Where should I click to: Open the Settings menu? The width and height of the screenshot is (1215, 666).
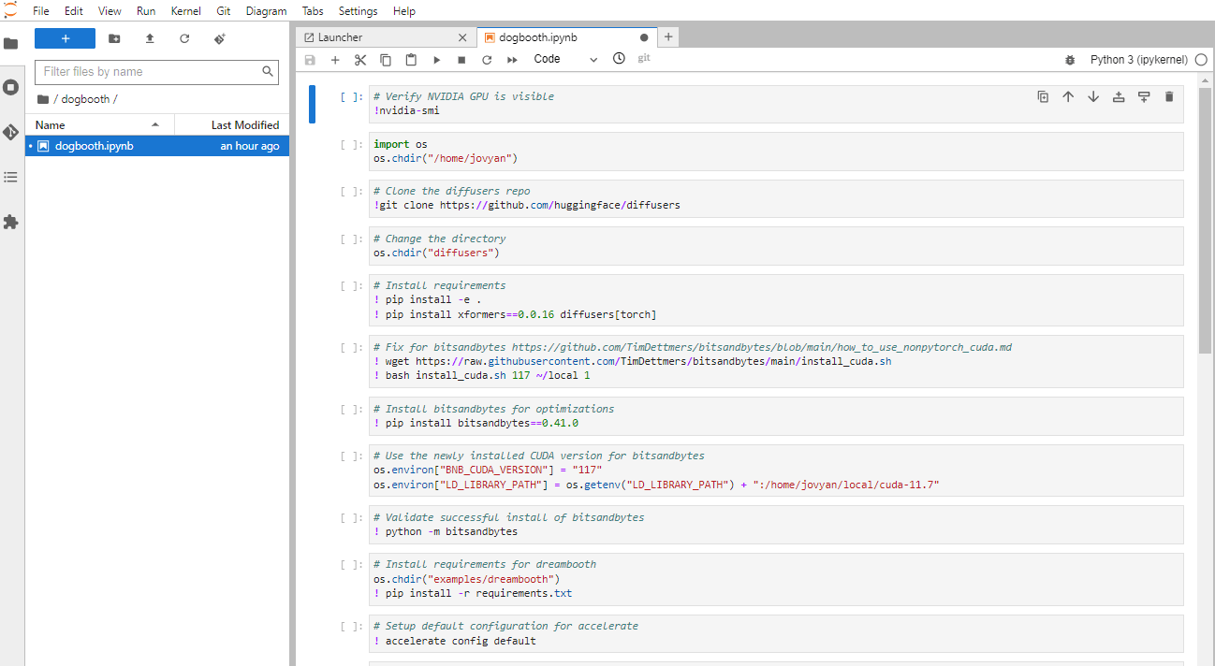(359, 11)
